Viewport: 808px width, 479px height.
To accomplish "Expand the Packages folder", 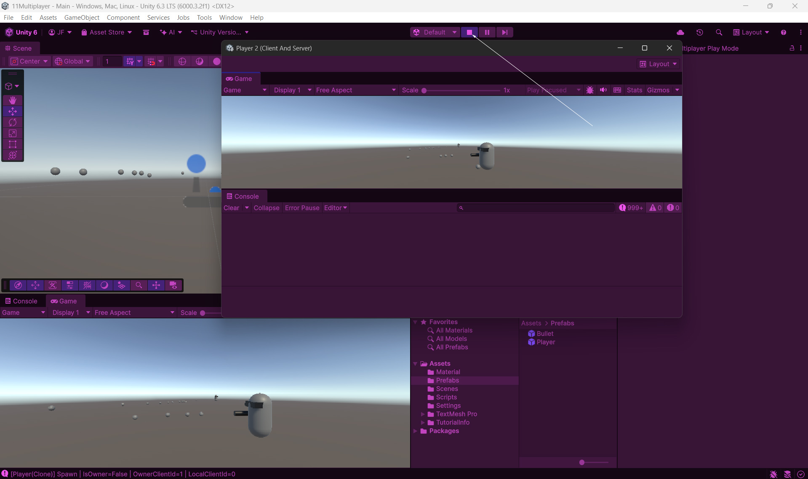I will pos(416,431).
